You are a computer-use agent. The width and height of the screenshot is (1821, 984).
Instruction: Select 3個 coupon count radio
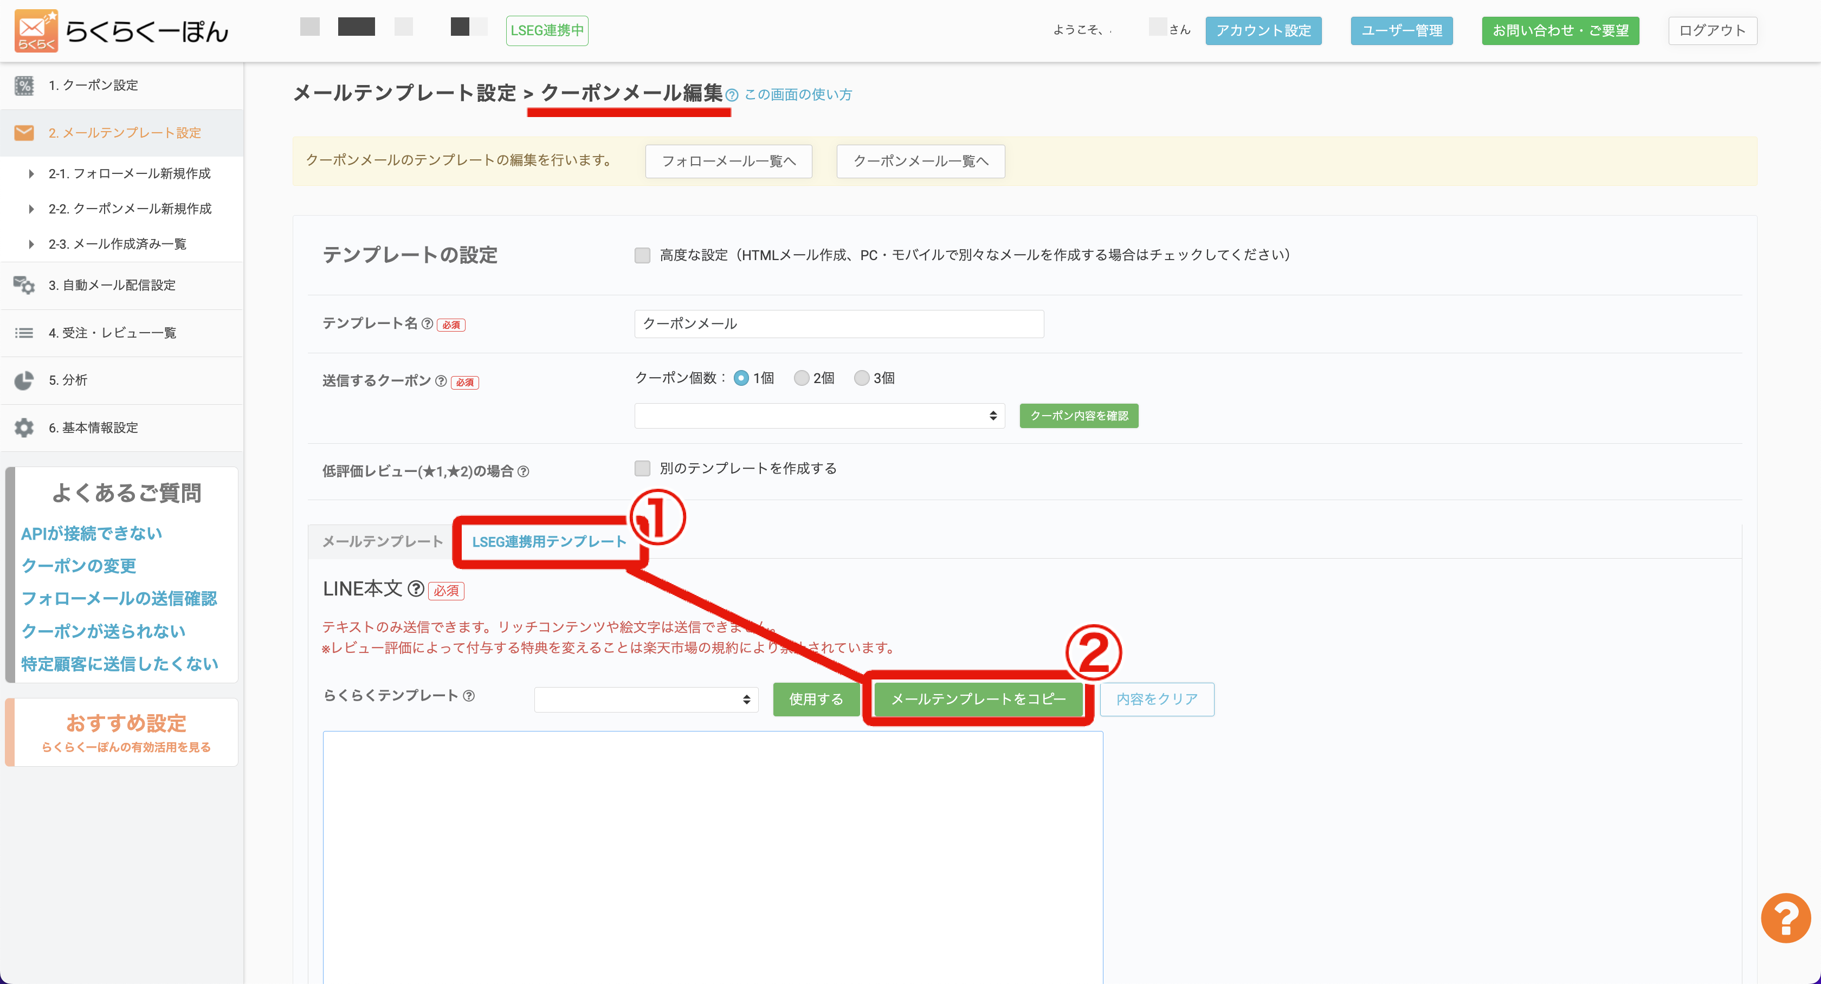[861, 378]
